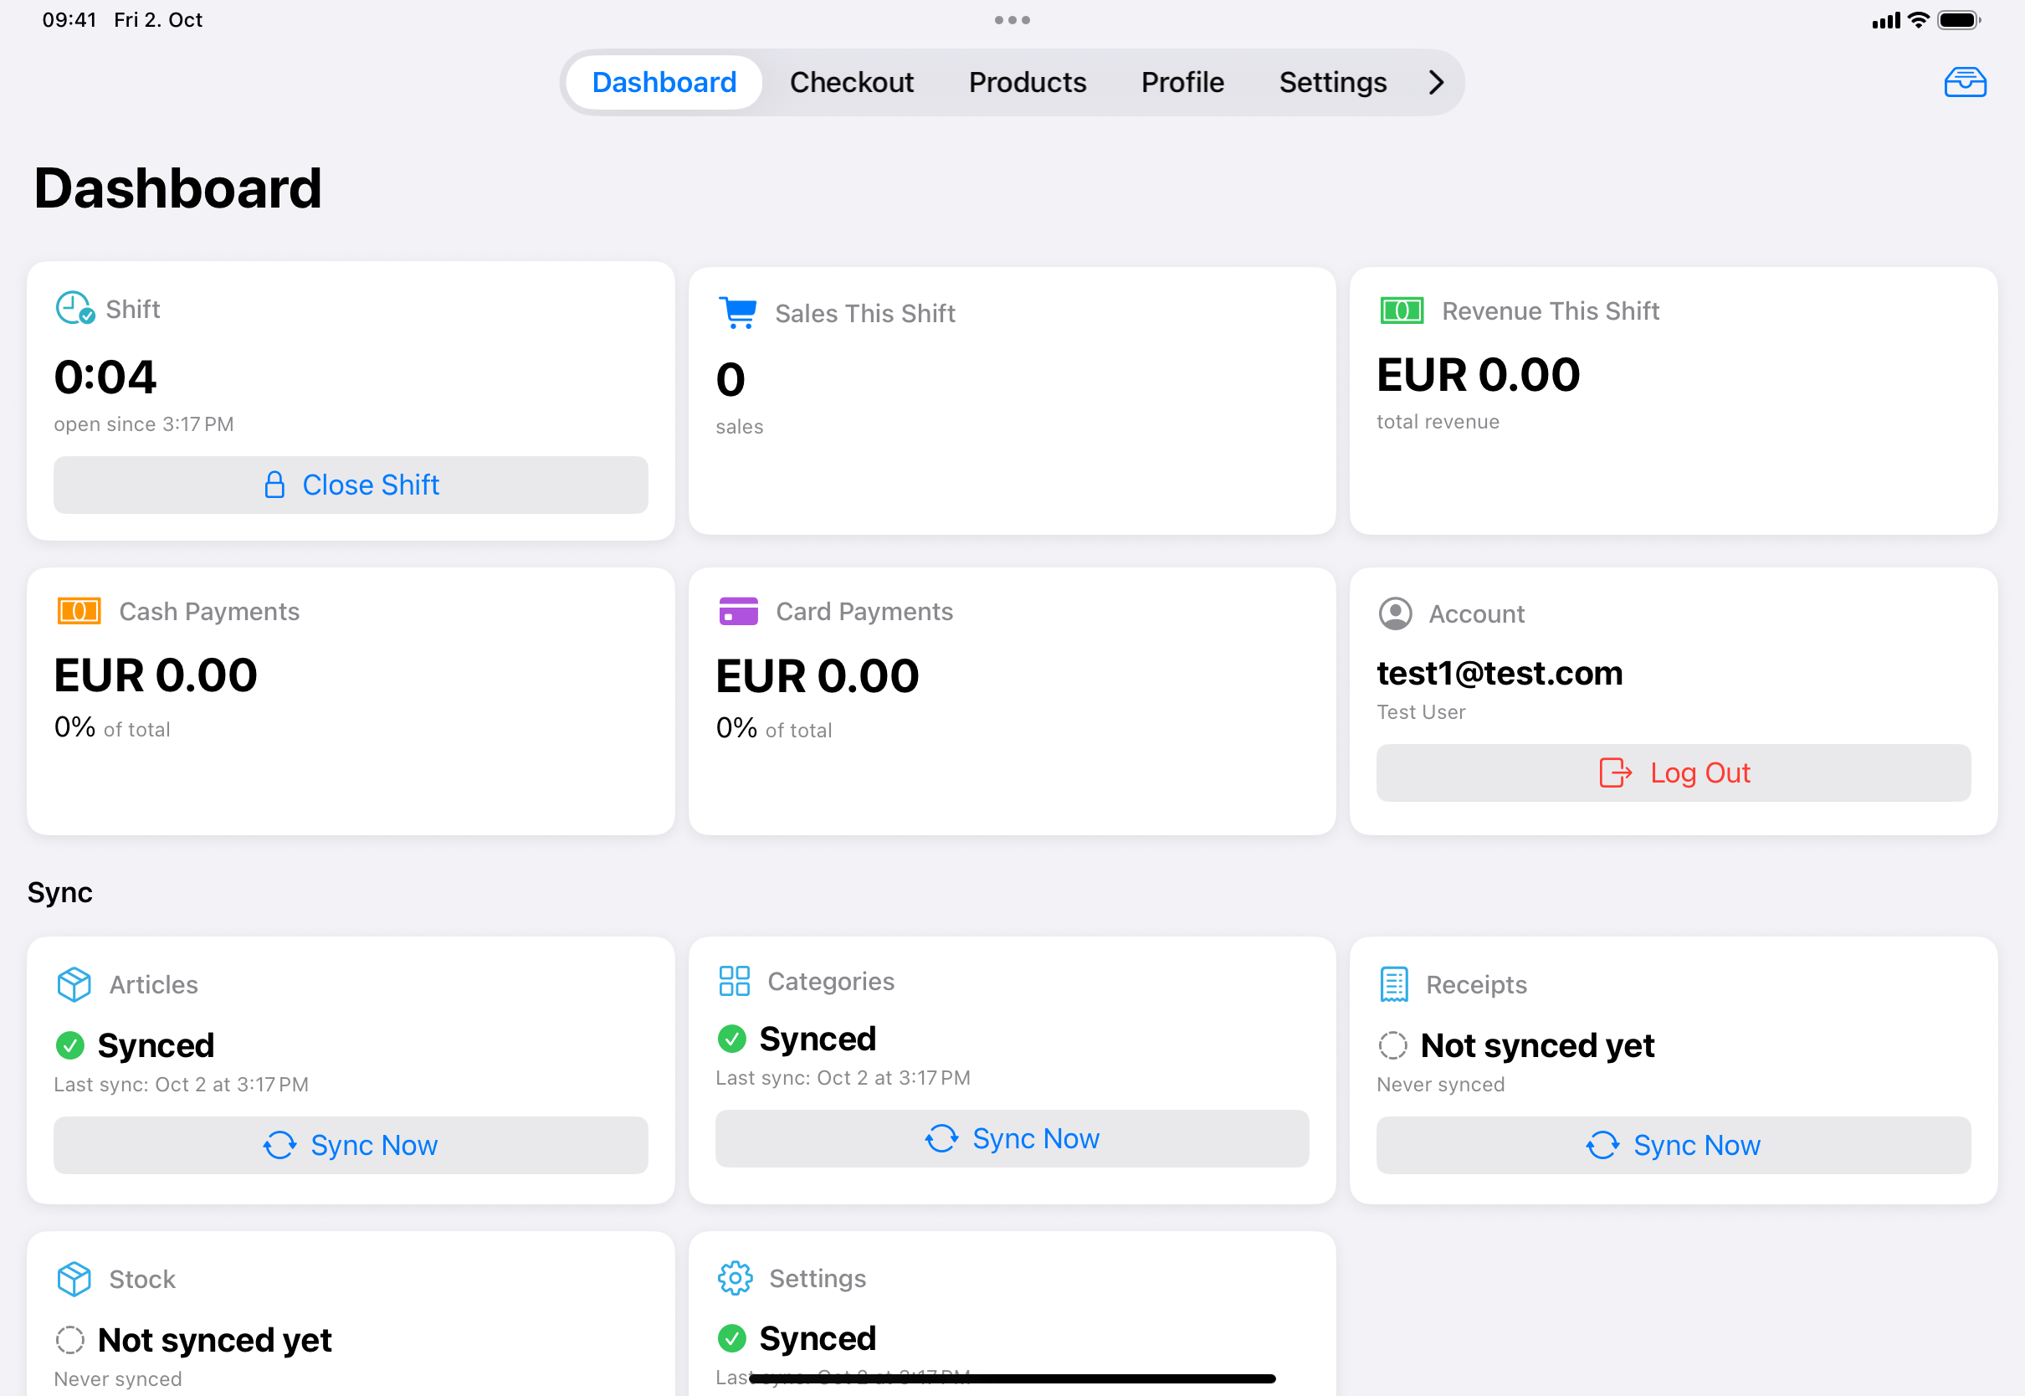The width and height of the screenshot is (2025, 1396).
Task: Click the Sales This Shift cart icon
Action: click(x=738, y=312)
